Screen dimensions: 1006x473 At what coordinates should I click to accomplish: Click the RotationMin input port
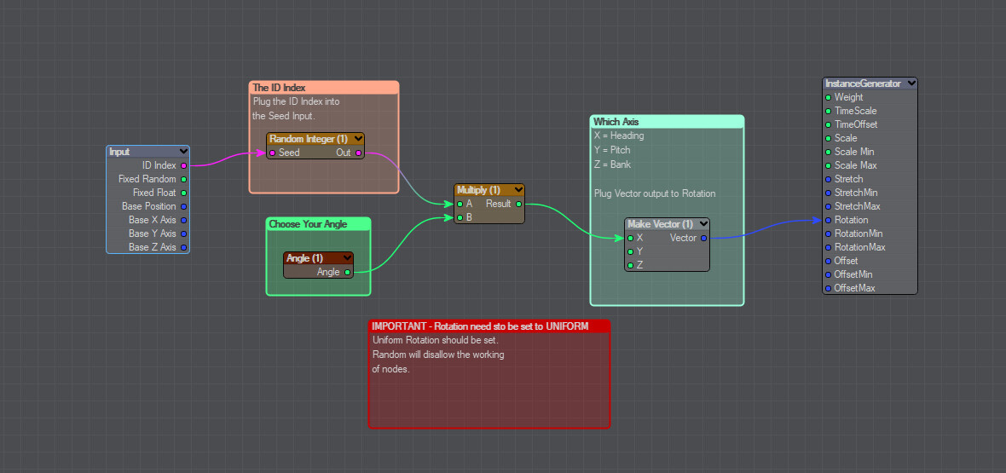(x=829, y=234)
